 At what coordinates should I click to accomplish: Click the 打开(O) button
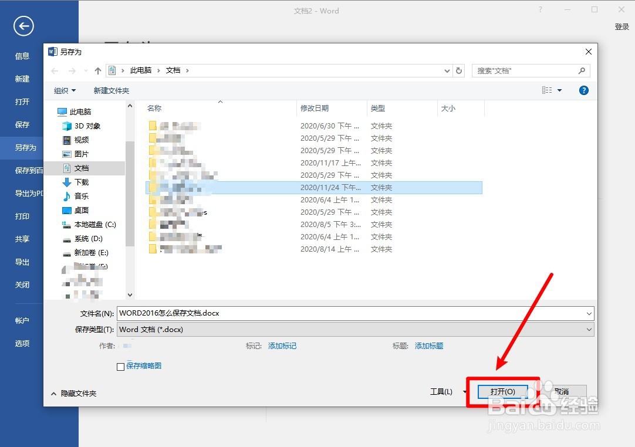click(x=502, y=391)
